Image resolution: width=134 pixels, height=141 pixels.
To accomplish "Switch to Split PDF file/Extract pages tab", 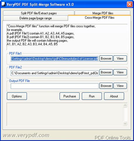I will (39, 13).
